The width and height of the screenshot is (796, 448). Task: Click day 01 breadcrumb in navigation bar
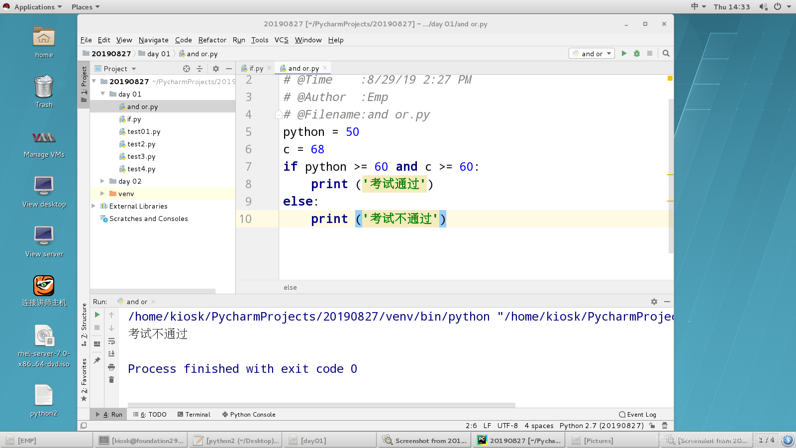coord(154,54)
